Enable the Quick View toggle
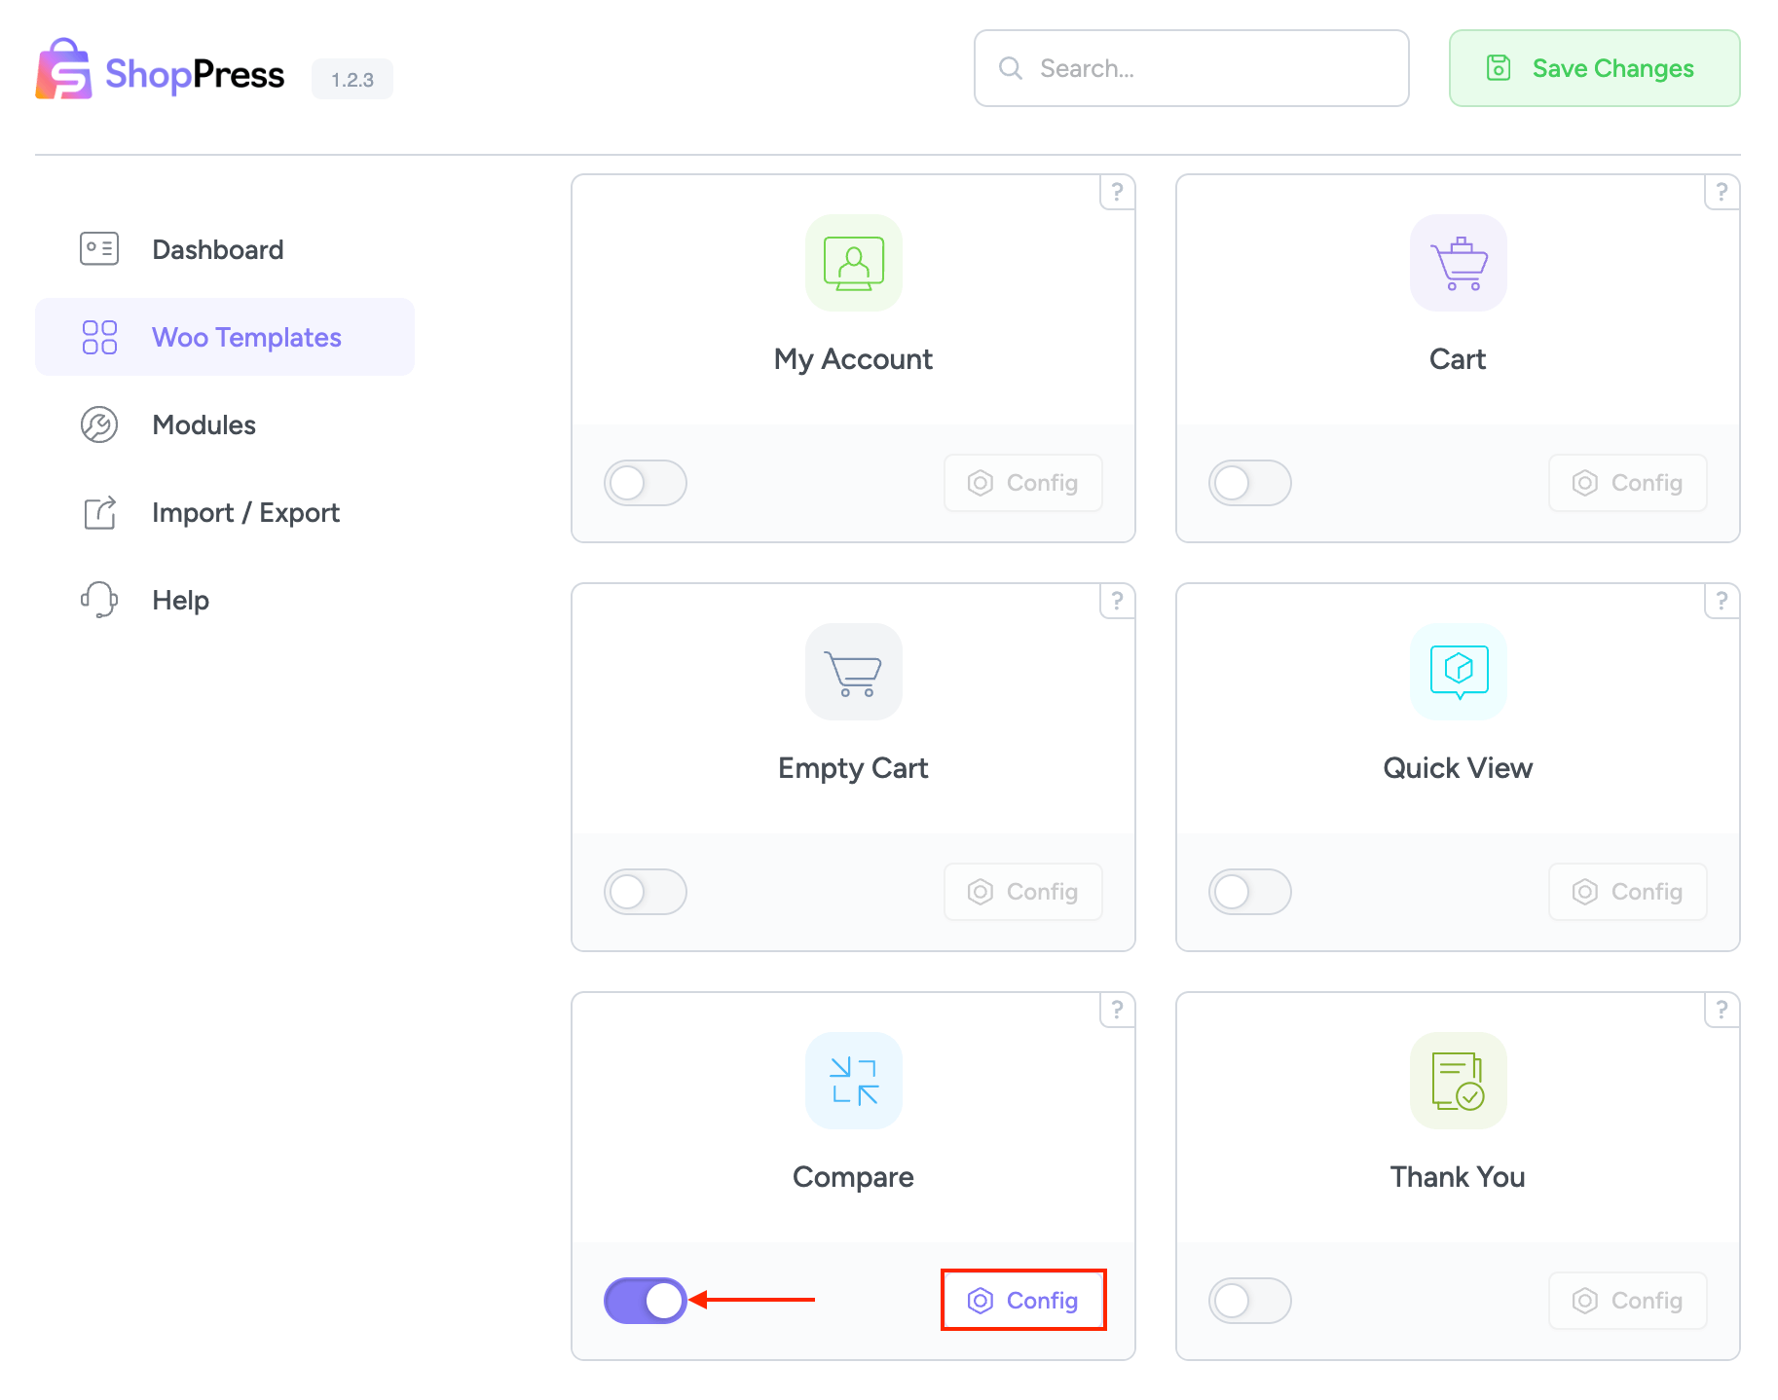1778x1400 pixels. click(1250, 892)
